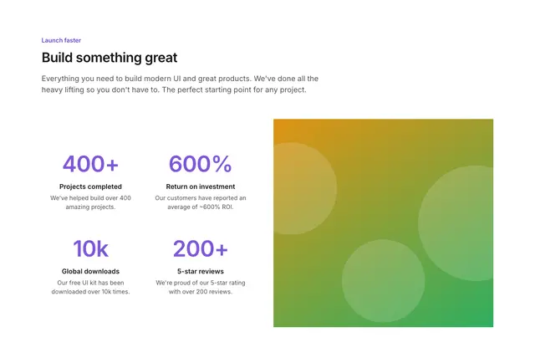
Task: Select the 'Projects completed' label
Action: click(90, 187)
